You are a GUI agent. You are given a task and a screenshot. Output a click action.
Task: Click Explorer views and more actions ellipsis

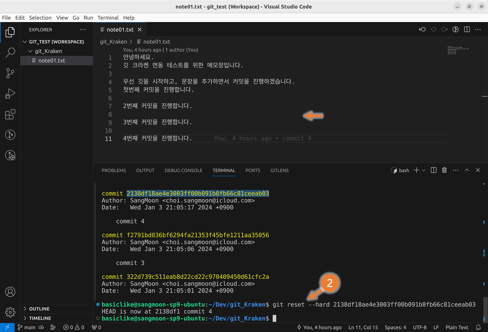click(83, 30)
